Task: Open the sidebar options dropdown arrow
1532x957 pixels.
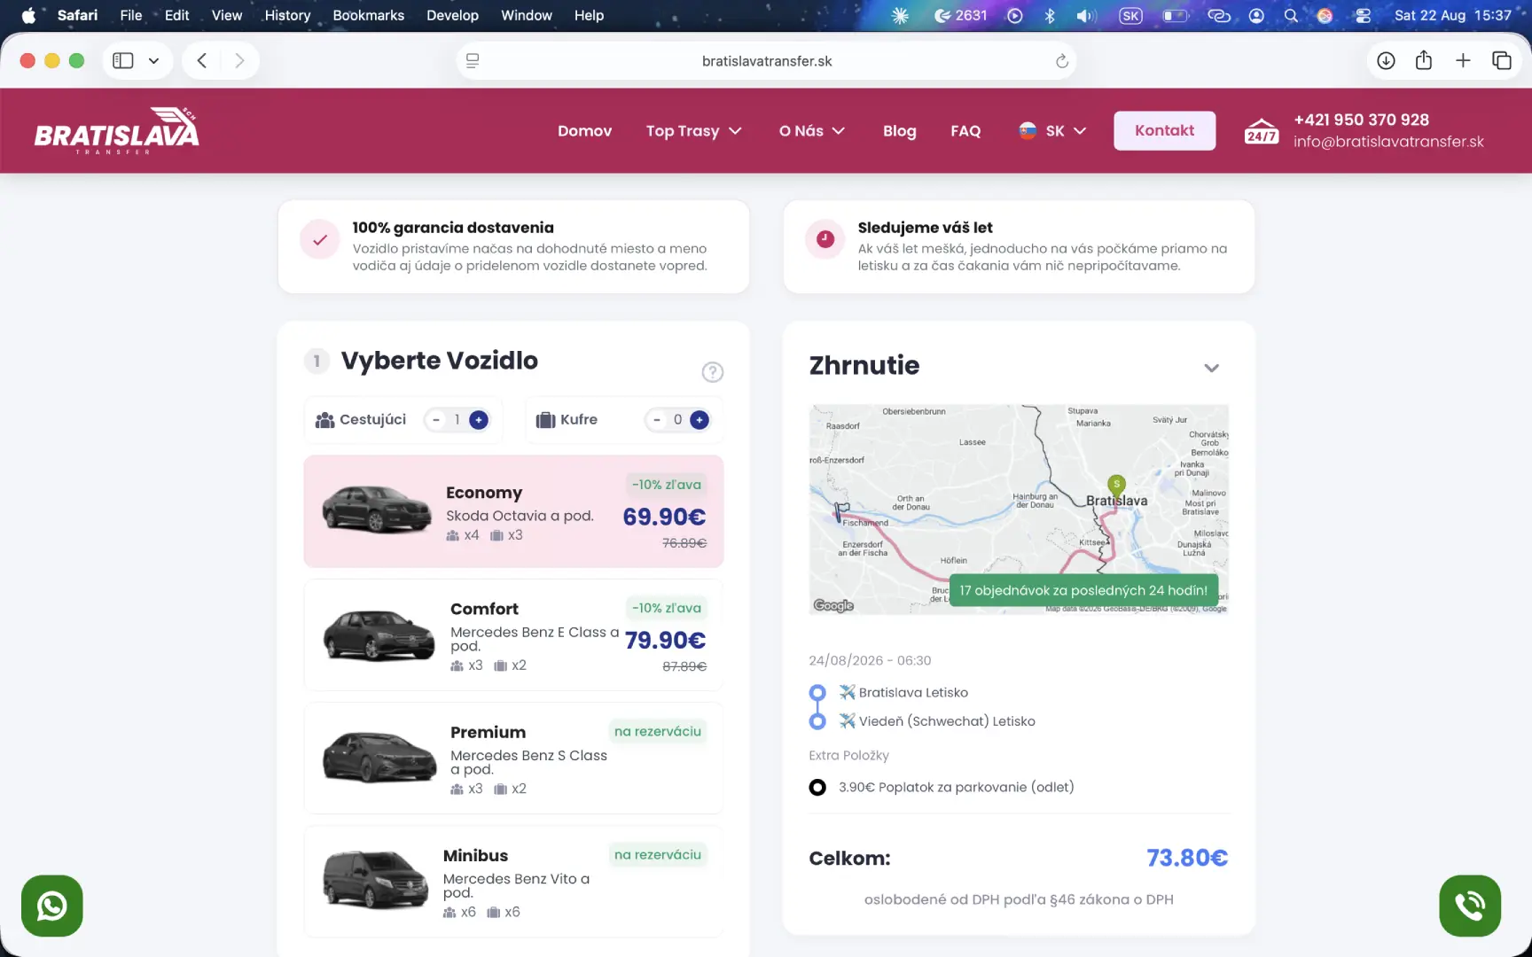Action: 153,61
